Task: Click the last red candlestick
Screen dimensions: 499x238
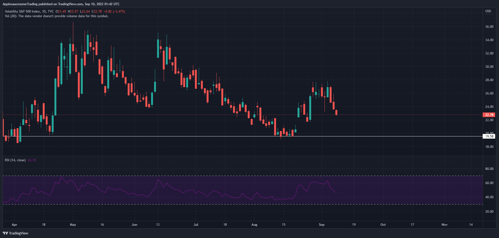Action: click(x=336, y=112)
